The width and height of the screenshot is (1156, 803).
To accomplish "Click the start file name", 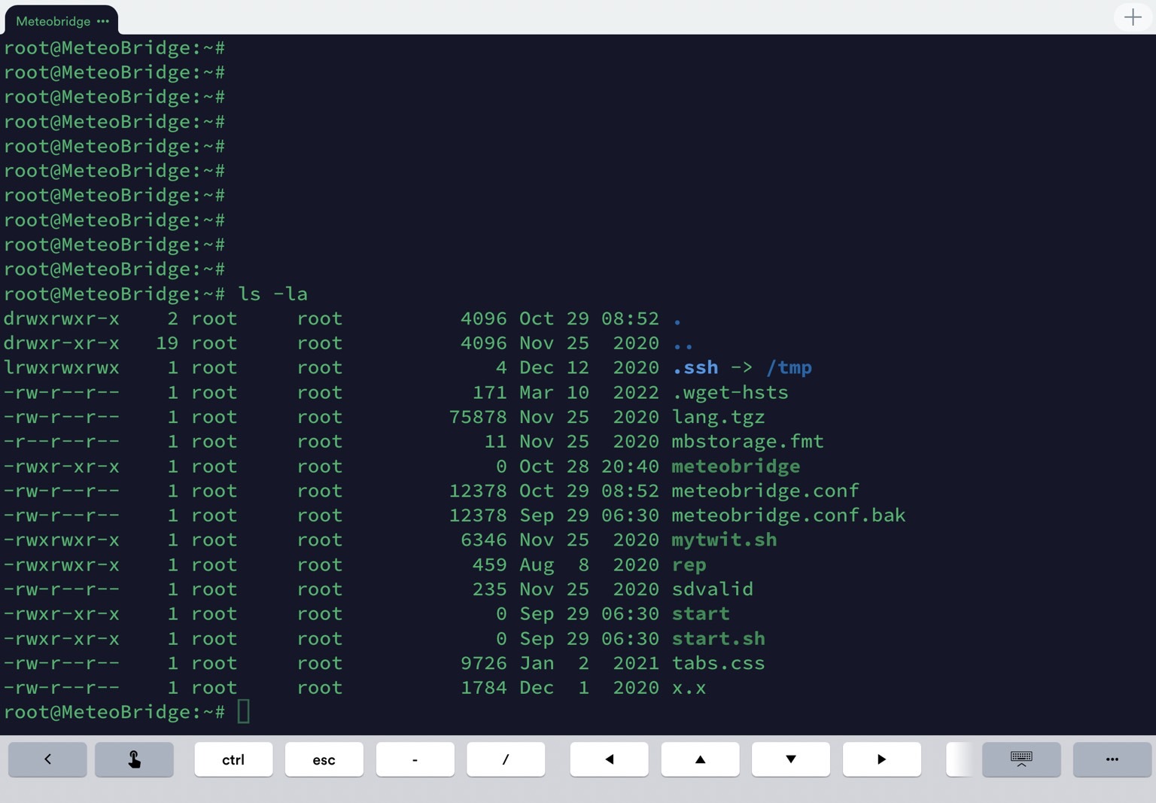I will (x=701, y=614).
